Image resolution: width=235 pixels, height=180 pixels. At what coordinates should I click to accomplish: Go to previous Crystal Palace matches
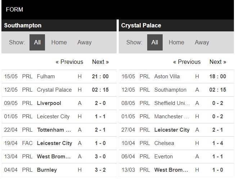click(187, 62)
